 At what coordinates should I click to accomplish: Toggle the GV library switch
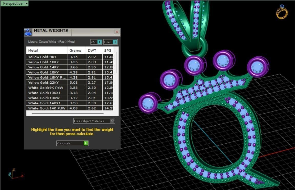click(x=96, y=42)
